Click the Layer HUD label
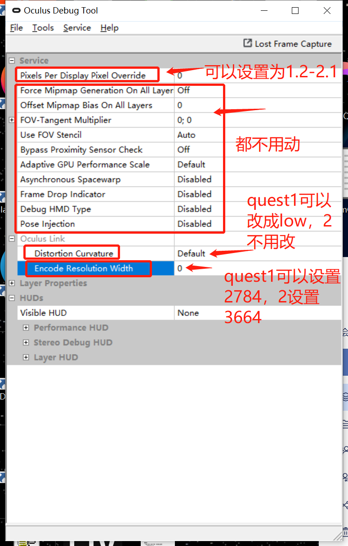This screenshot has height=546, width=348. point(56,357)
